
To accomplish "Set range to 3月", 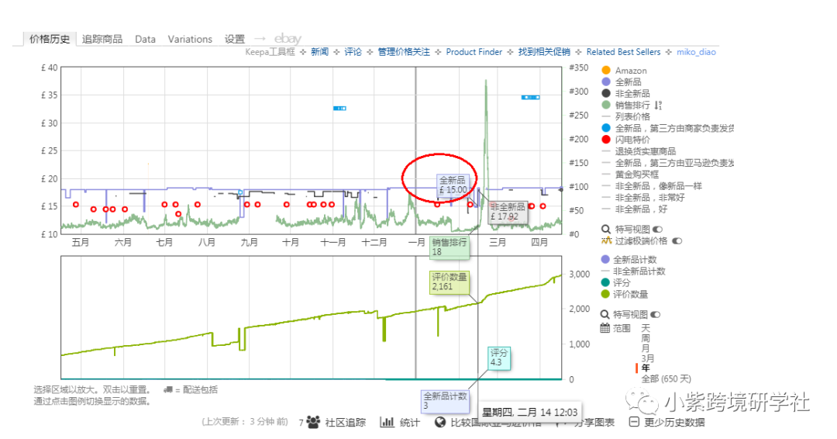I will [647, 358].
